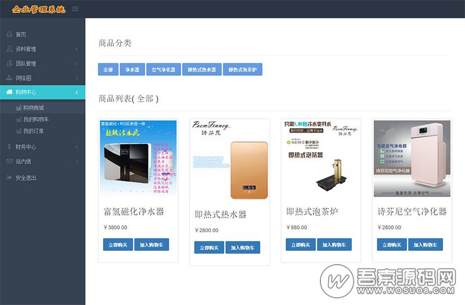
Task: Expand the 财务中心 menu chevron
Action: (77, 147)
